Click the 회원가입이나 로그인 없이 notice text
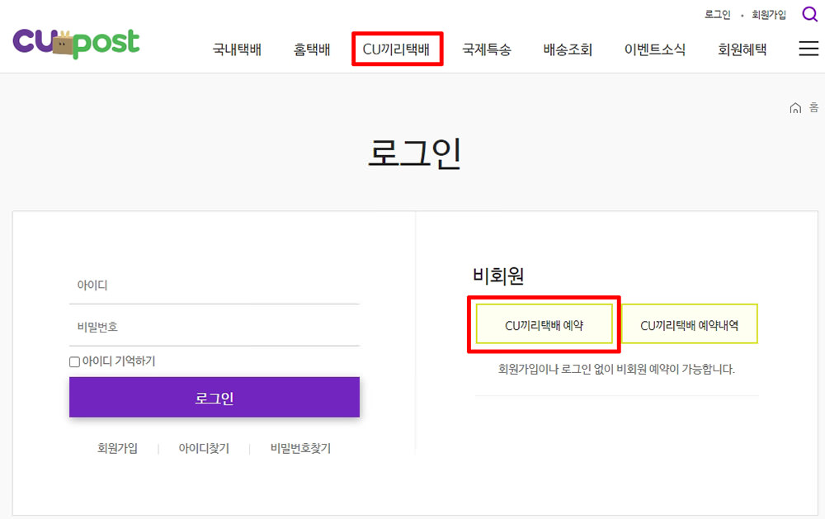 [616, 369]
